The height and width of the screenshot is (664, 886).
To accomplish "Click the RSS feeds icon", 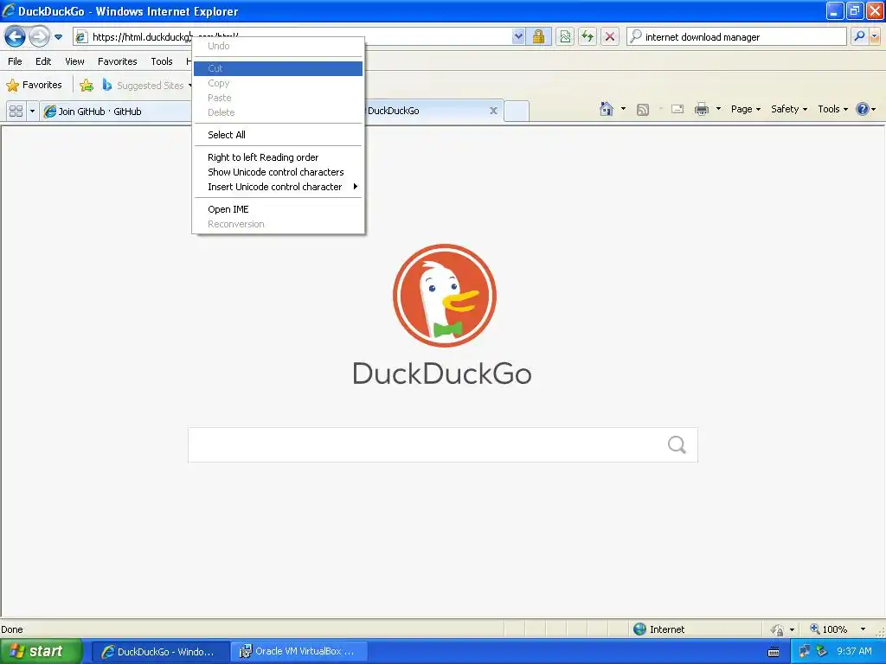I will coord(643,110).
